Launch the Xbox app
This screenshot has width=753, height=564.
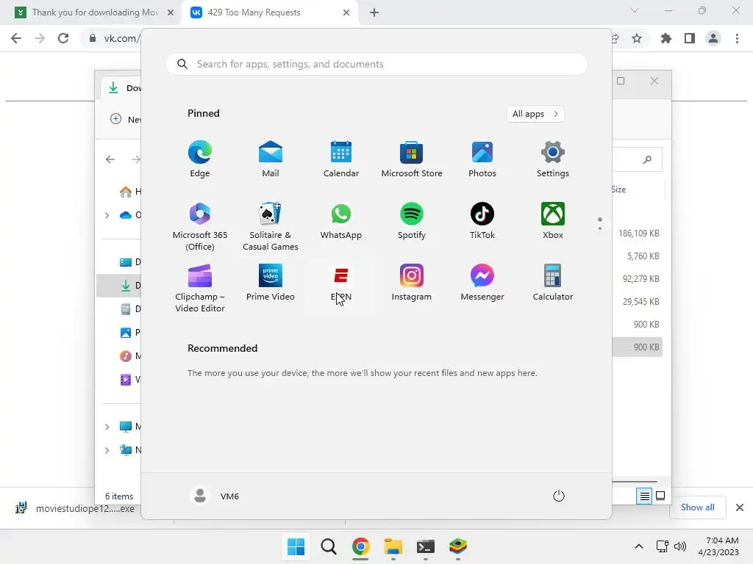[553, 220]
